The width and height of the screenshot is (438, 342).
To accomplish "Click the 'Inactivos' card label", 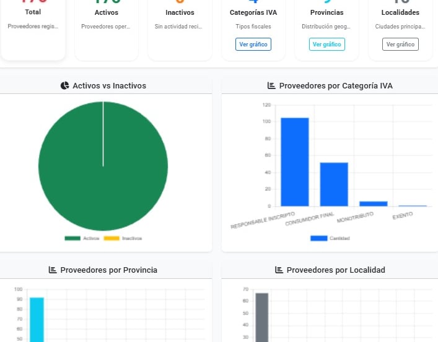I will [180, 12].
